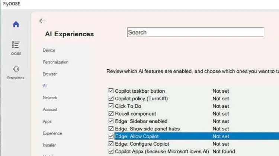Uncheck the Click To Do checkbox
Viewport: 279px width, 156px height.
click(111, 106)
